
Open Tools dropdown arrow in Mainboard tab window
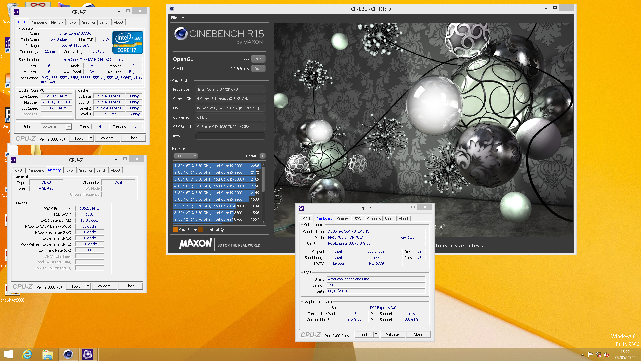(x=376, y=334)
